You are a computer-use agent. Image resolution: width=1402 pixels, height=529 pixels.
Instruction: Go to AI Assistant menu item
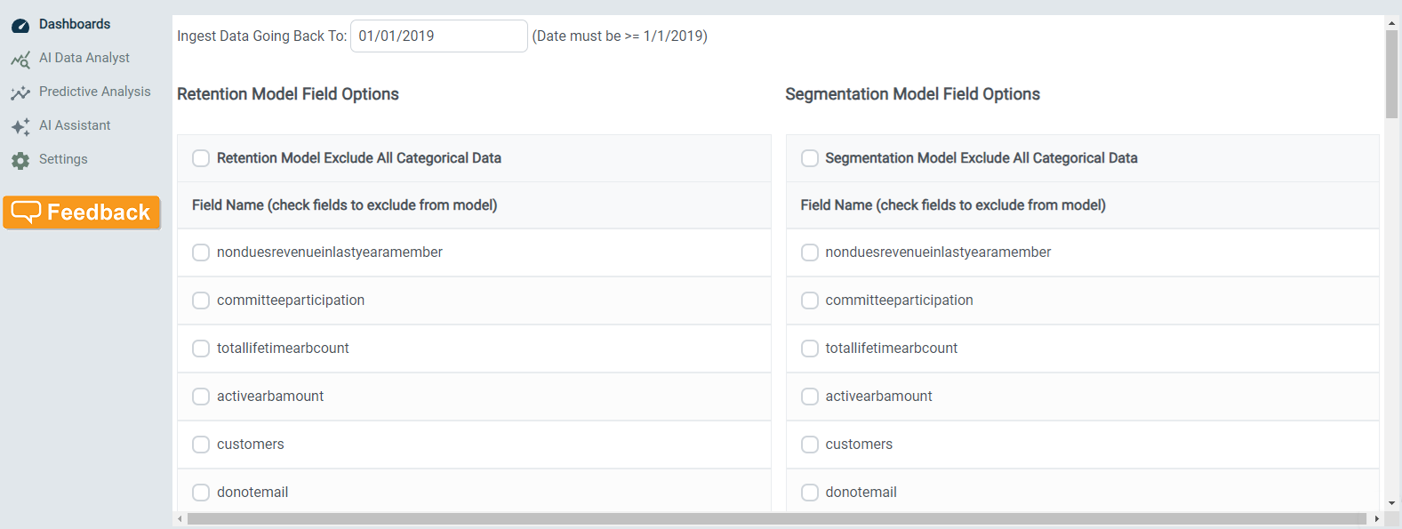tap(75, 125)
